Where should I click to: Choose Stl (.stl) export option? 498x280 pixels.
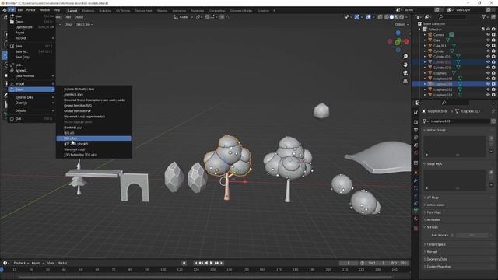tap(93, 133)
